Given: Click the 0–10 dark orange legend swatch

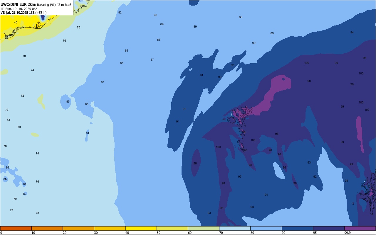Looking at the screenshot, I should click(x=16, y=228).
